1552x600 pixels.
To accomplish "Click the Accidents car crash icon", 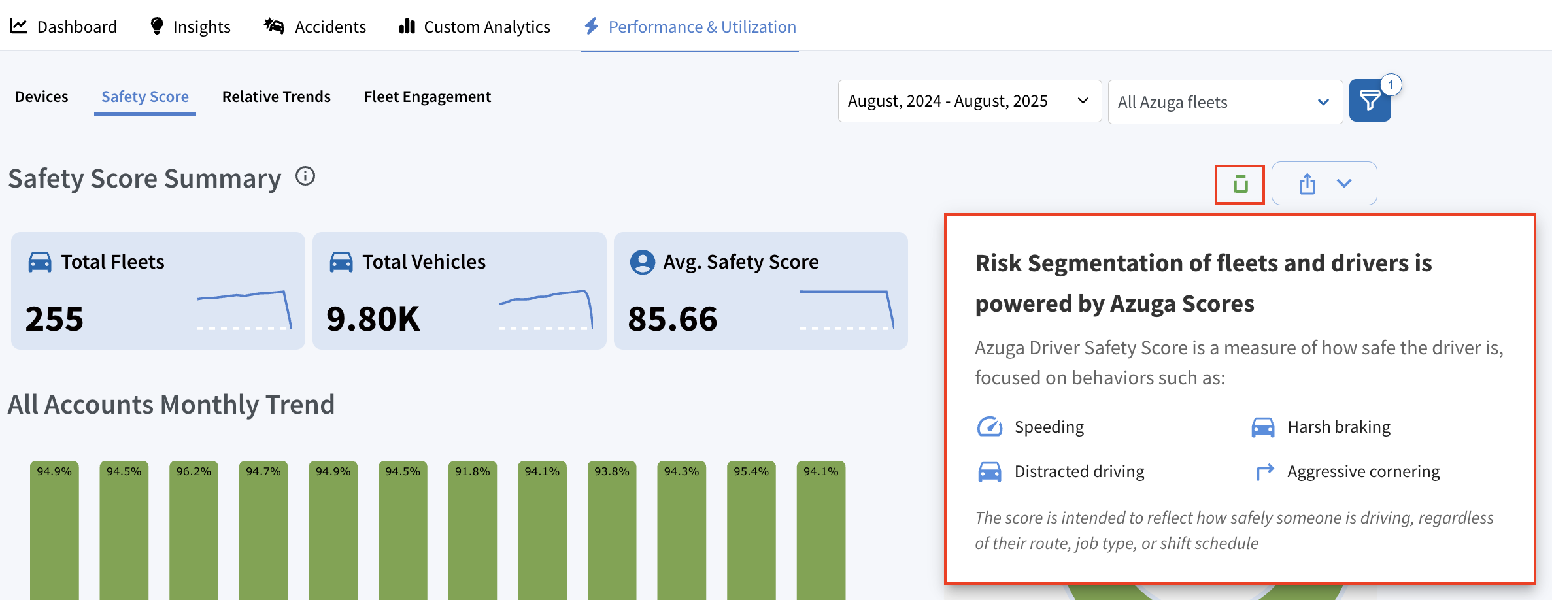I will pyautogui.click(x=274, y=26).
